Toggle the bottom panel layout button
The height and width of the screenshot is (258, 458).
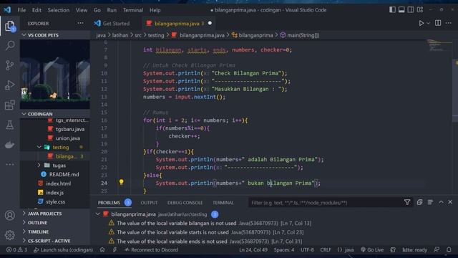401,9
